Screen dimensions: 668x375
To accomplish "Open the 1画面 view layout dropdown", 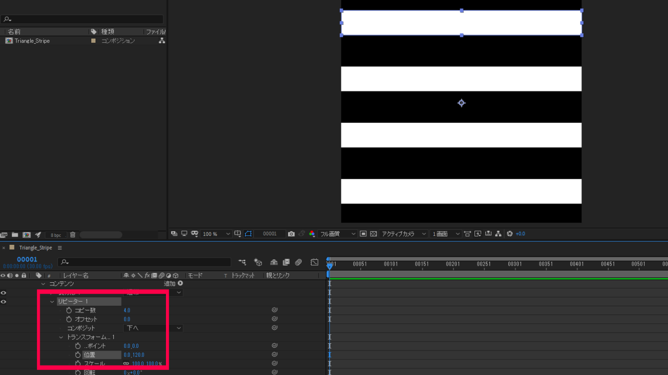I will click(x=446, y=234).
